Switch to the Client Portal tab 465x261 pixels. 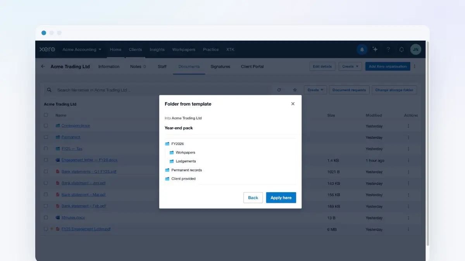tap(252, 67)
